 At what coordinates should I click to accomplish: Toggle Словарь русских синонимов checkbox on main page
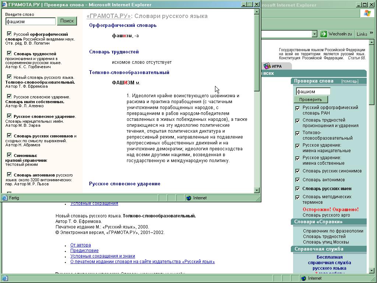click(297, 171)
